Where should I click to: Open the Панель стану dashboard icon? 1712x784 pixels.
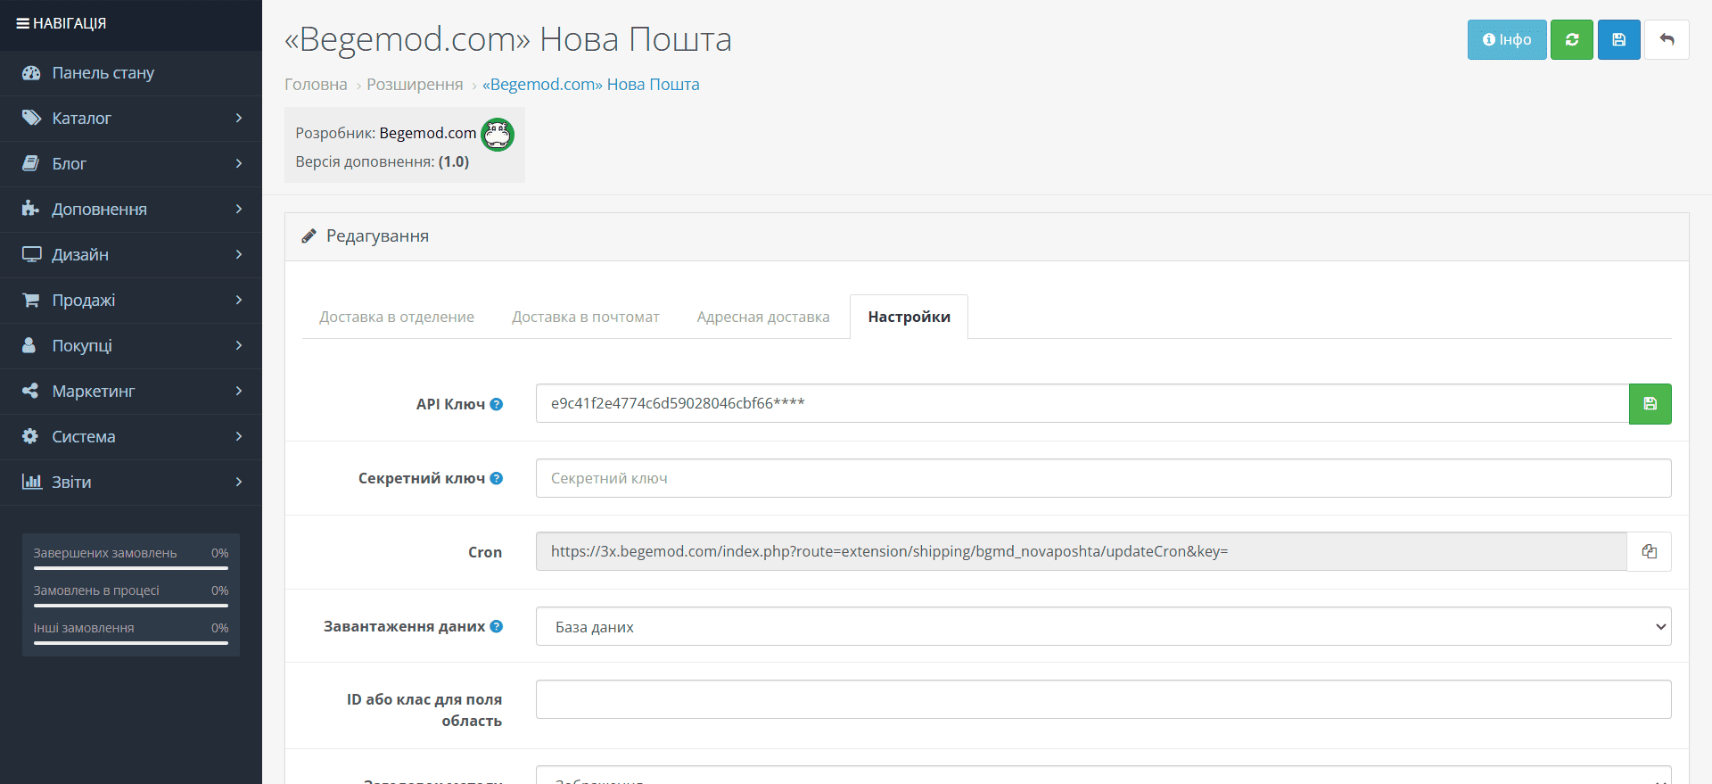click(31, 73)
